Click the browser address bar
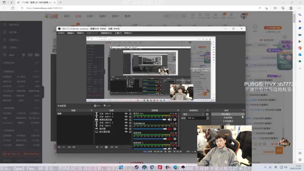 [x=139, y=8]
